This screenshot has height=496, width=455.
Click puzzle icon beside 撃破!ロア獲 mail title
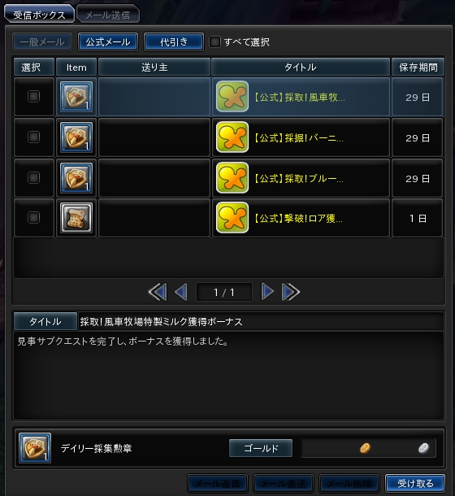tap(232, 218)
